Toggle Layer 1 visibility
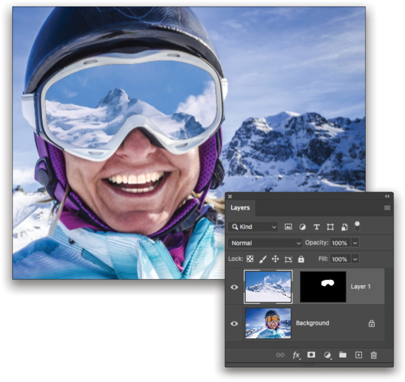The height and width of the screenshot is (382, 405). click(x=235, y=286)
